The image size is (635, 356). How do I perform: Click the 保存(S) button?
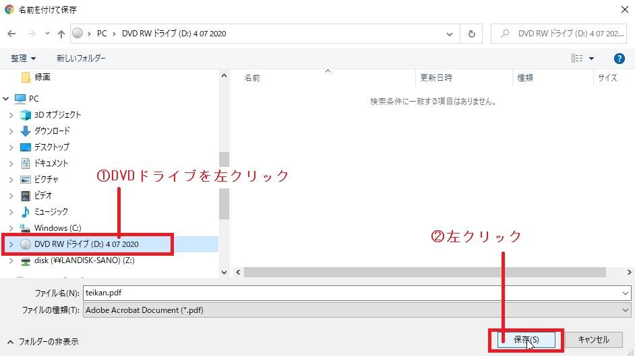[526, 340]
